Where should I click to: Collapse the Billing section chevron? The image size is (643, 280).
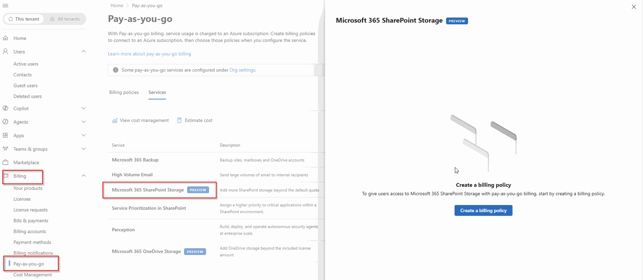(84, 176)
